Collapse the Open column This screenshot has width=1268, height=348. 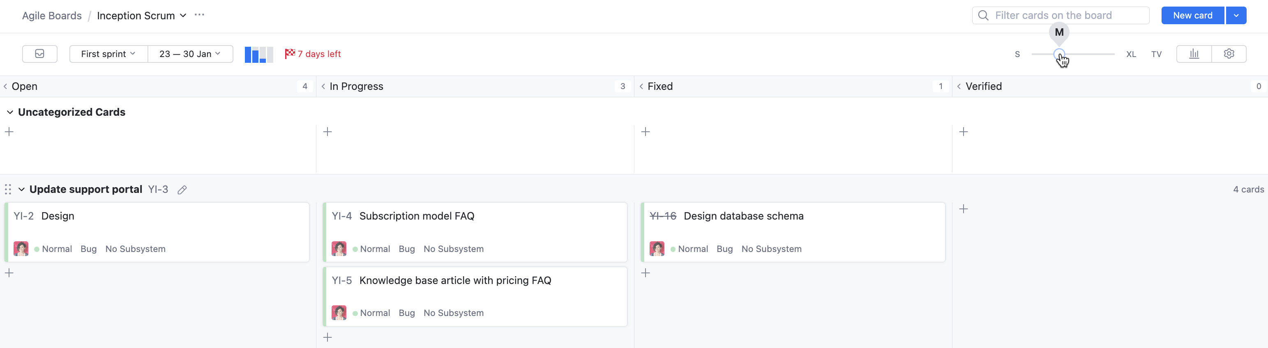(5, 87)
